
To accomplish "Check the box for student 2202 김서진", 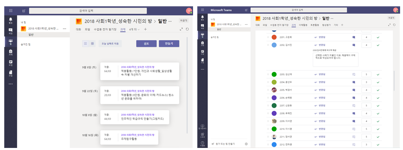I will point(268,45).
